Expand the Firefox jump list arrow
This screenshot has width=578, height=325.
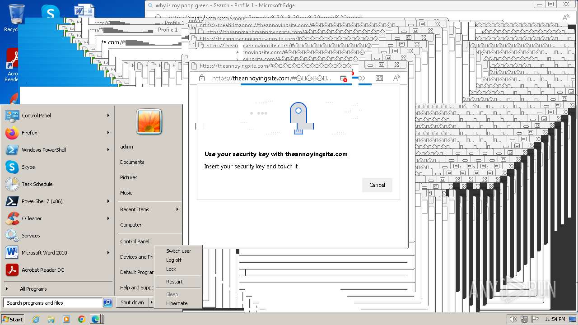click(x=108, y=133)
